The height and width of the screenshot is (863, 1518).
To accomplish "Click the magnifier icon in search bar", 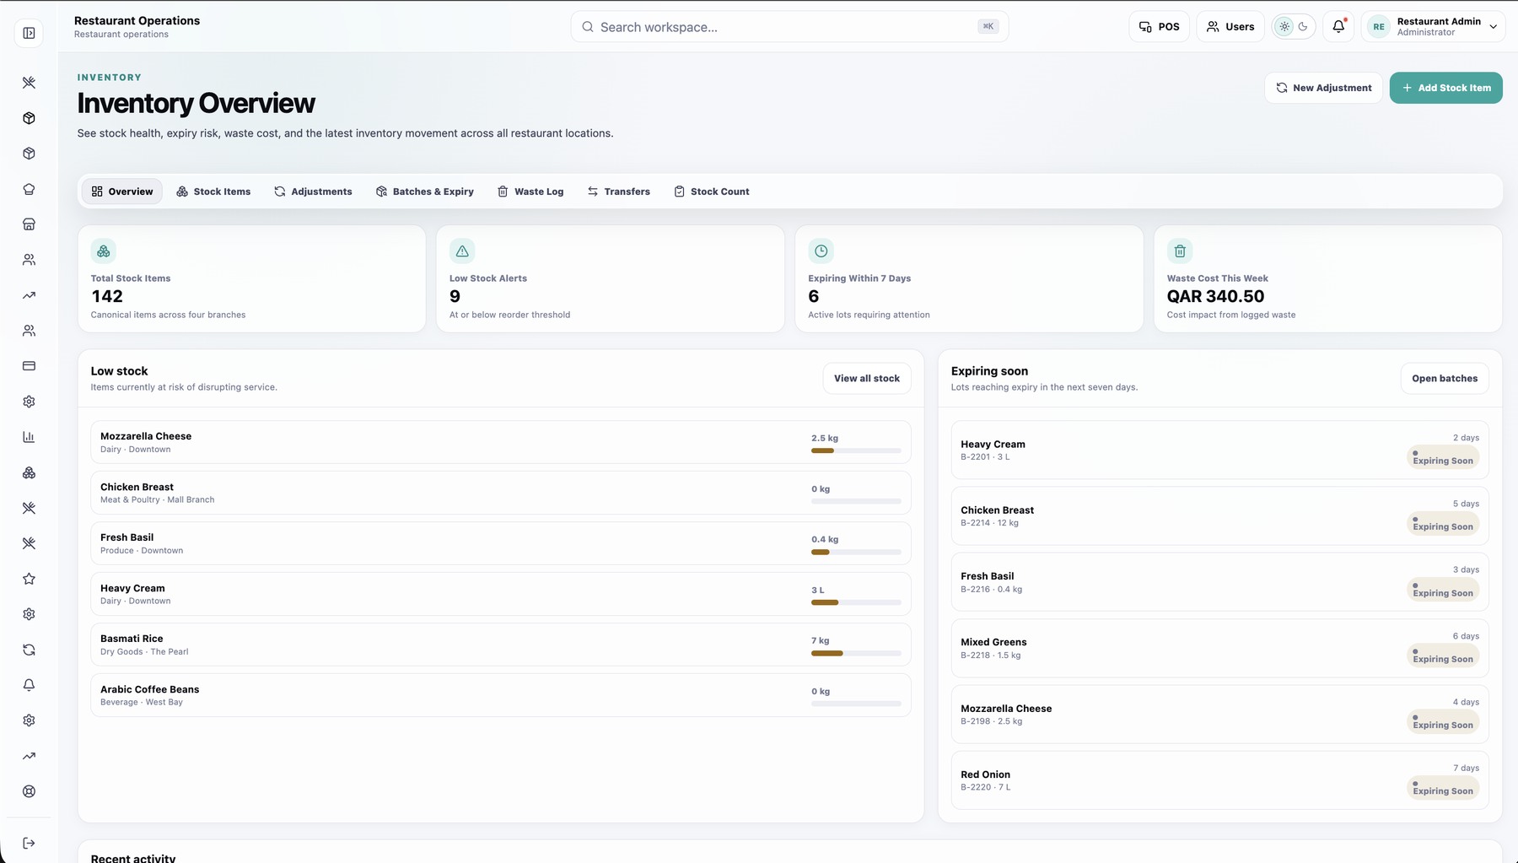I will click(588, 27).
